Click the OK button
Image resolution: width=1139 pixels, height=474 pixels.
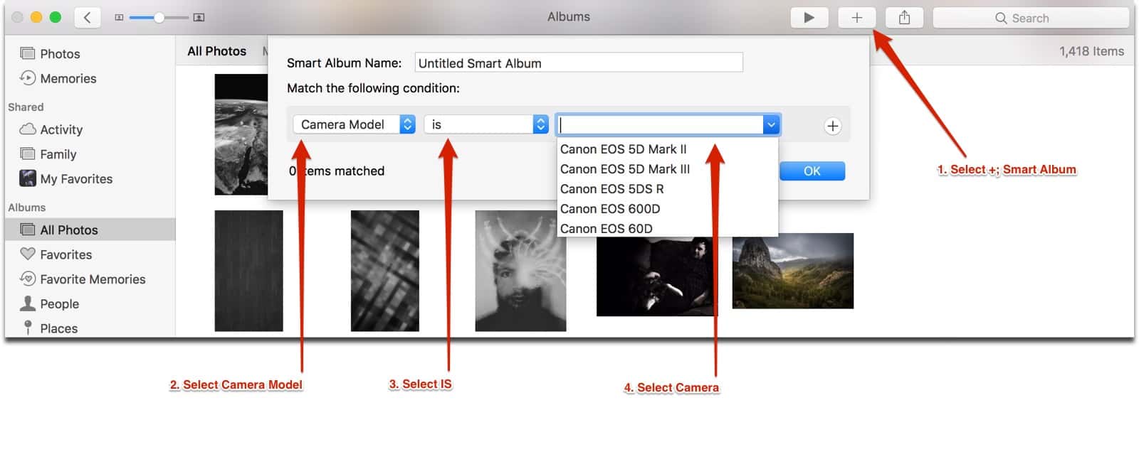(812, 171)
